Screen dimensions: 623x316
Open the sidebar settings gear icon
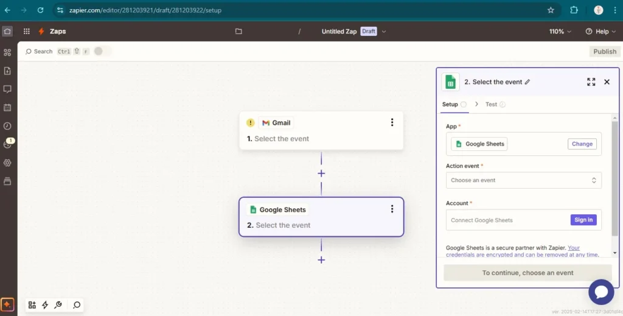(7, 163)
